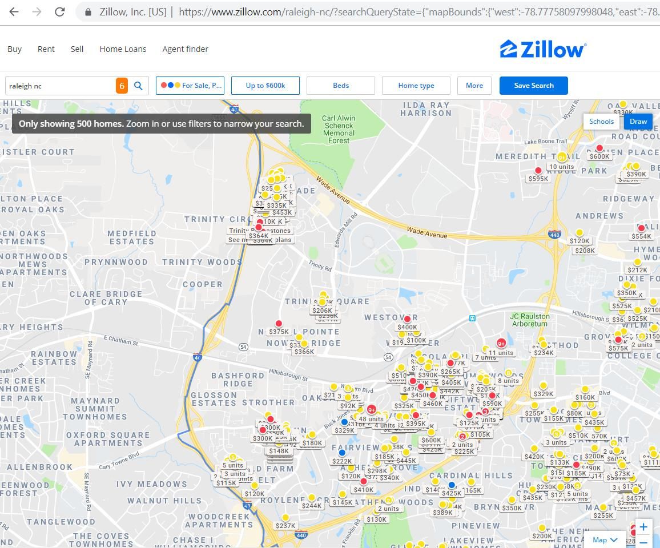Select the $595K red map marker
660x548 pixels.
pyautogui.click(x=538, y=171)
